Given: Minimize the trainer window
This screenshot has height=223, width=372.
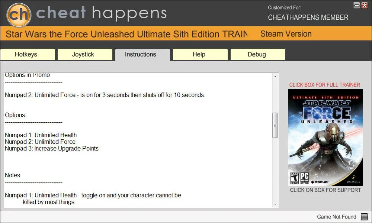Looking at the screenshot, I should 357,5.
